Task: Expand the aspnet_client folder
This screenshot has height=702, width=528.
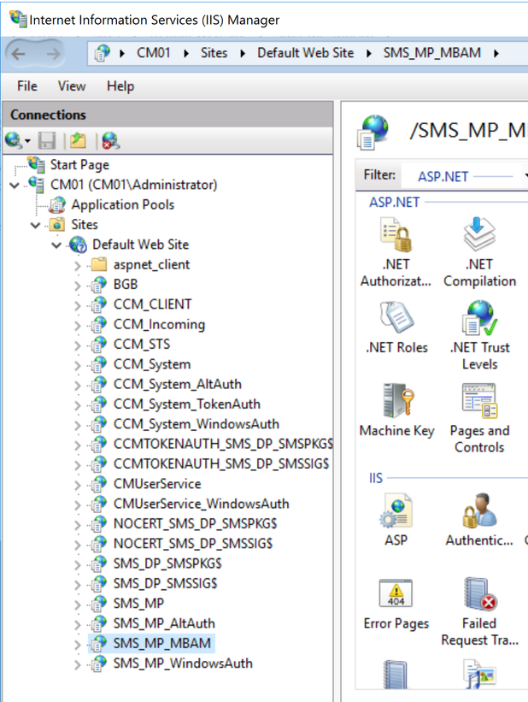Action: pyautogui.click(x=78, y=265)
